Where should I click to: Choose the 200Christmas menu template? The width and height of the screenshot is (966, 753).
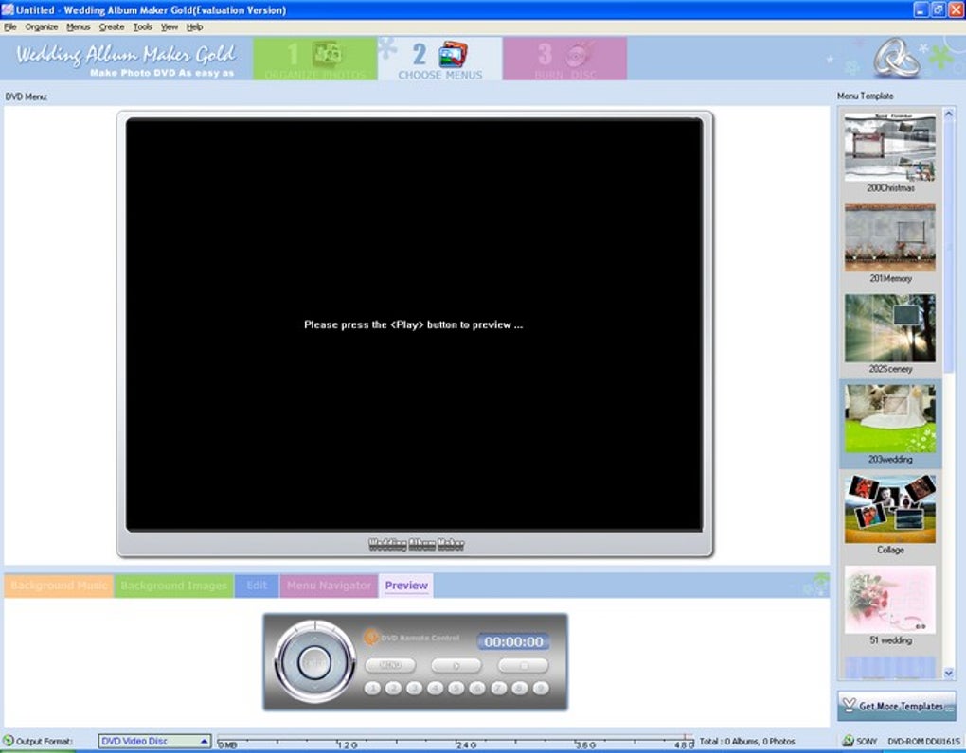889,152
